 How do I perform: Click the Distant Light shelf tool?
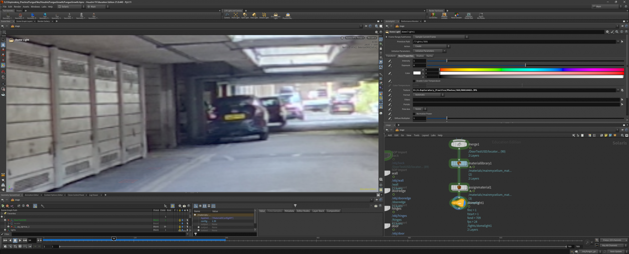point(264,15)
